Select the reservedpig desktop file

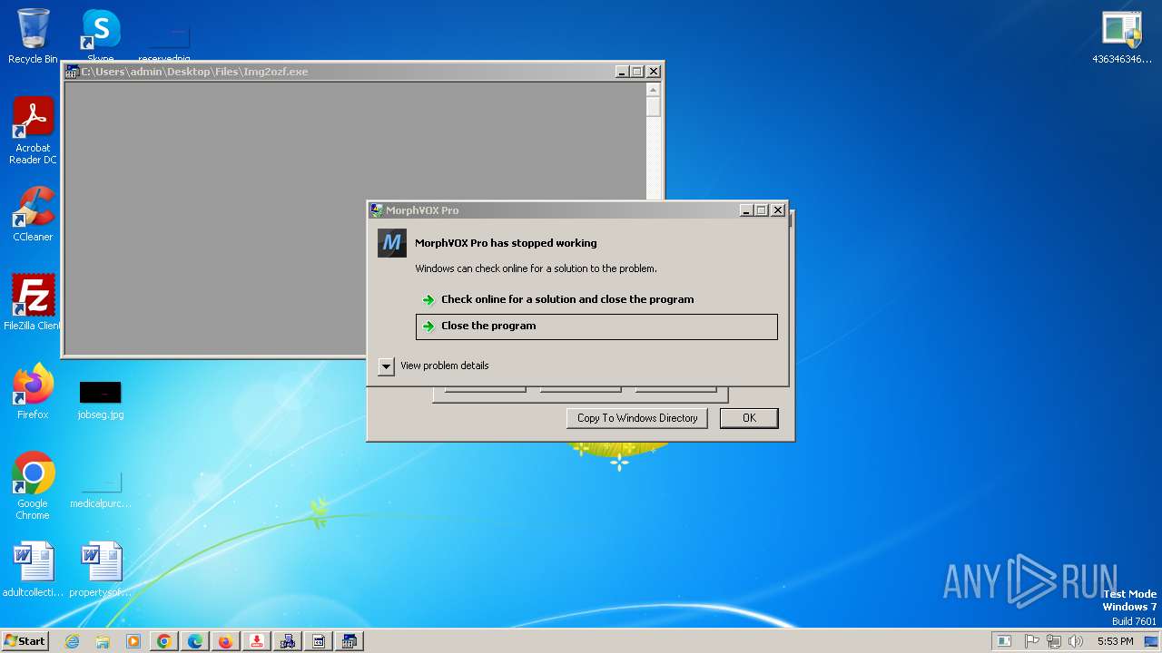click(164, 43)
